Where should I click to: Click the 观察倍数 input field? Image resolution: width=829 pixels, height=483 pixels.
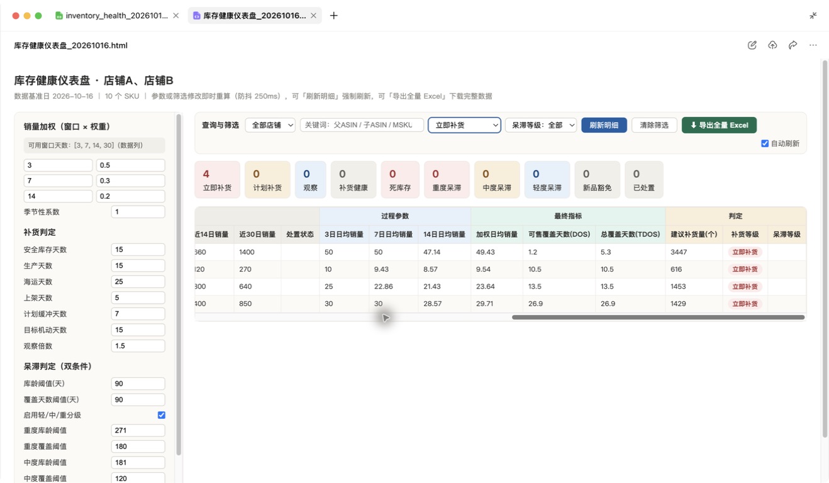[138, 346]
